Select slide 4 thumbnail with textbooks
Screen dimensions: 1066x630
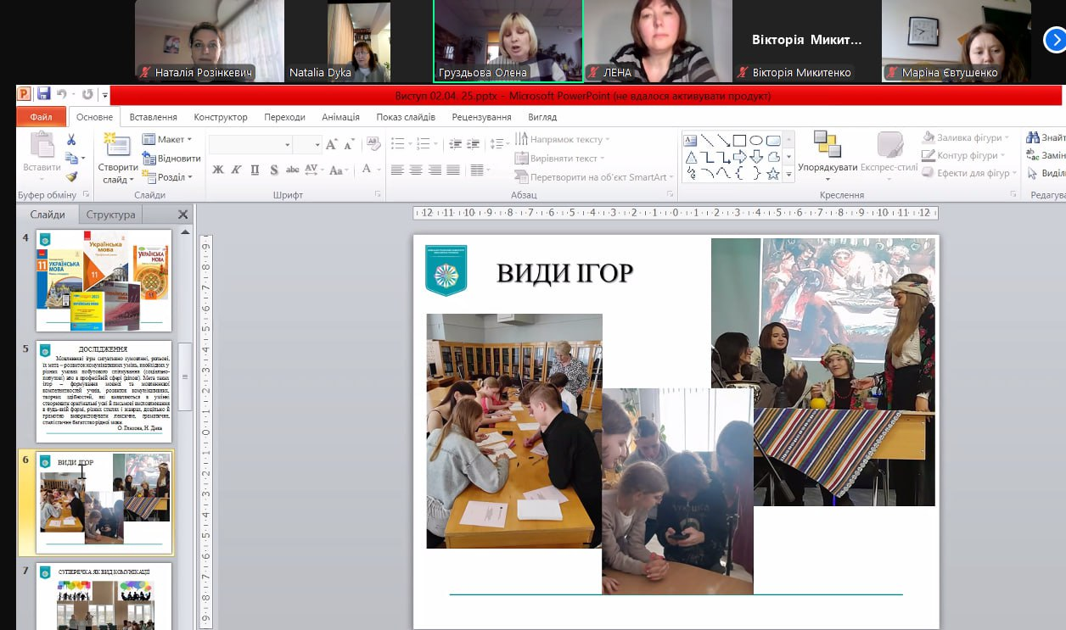click(104, 281)
